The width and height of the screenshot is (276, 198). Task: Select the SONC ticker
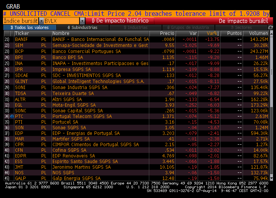pyautogui.click(x=20, y=111)
